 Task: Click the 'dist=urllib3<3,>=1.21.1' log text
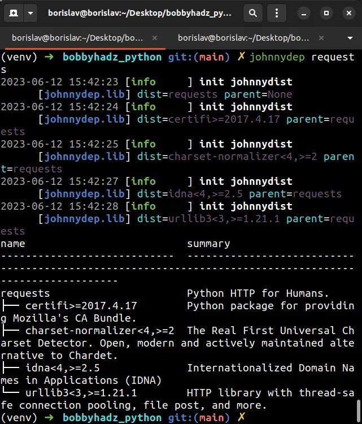pos(208,219)
